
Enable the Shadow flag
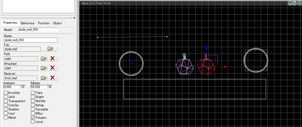[x=6, y=109]
